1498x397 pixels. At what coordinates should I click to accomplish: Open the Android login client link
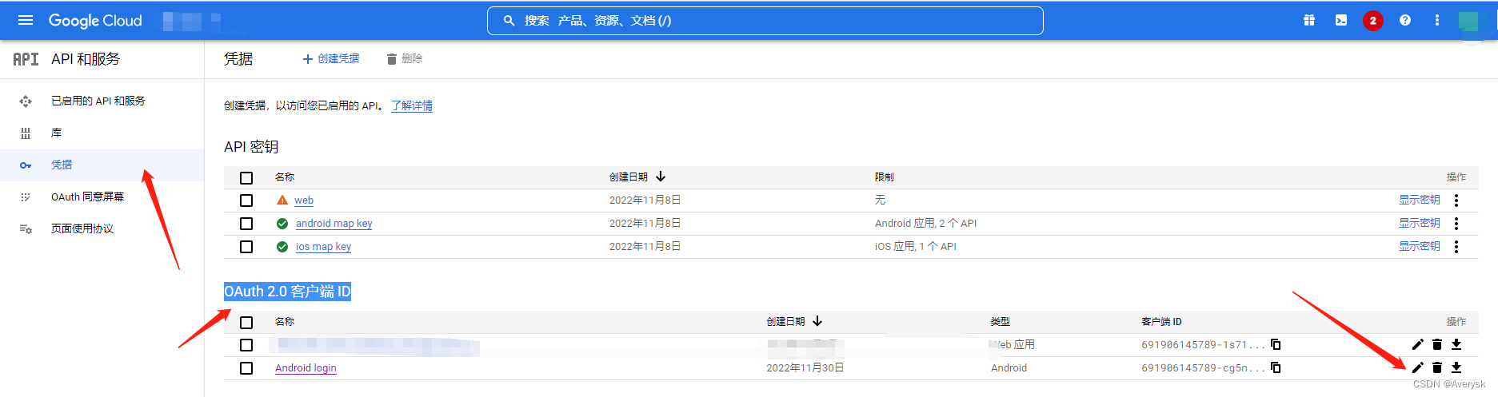(x=306, y=368)
